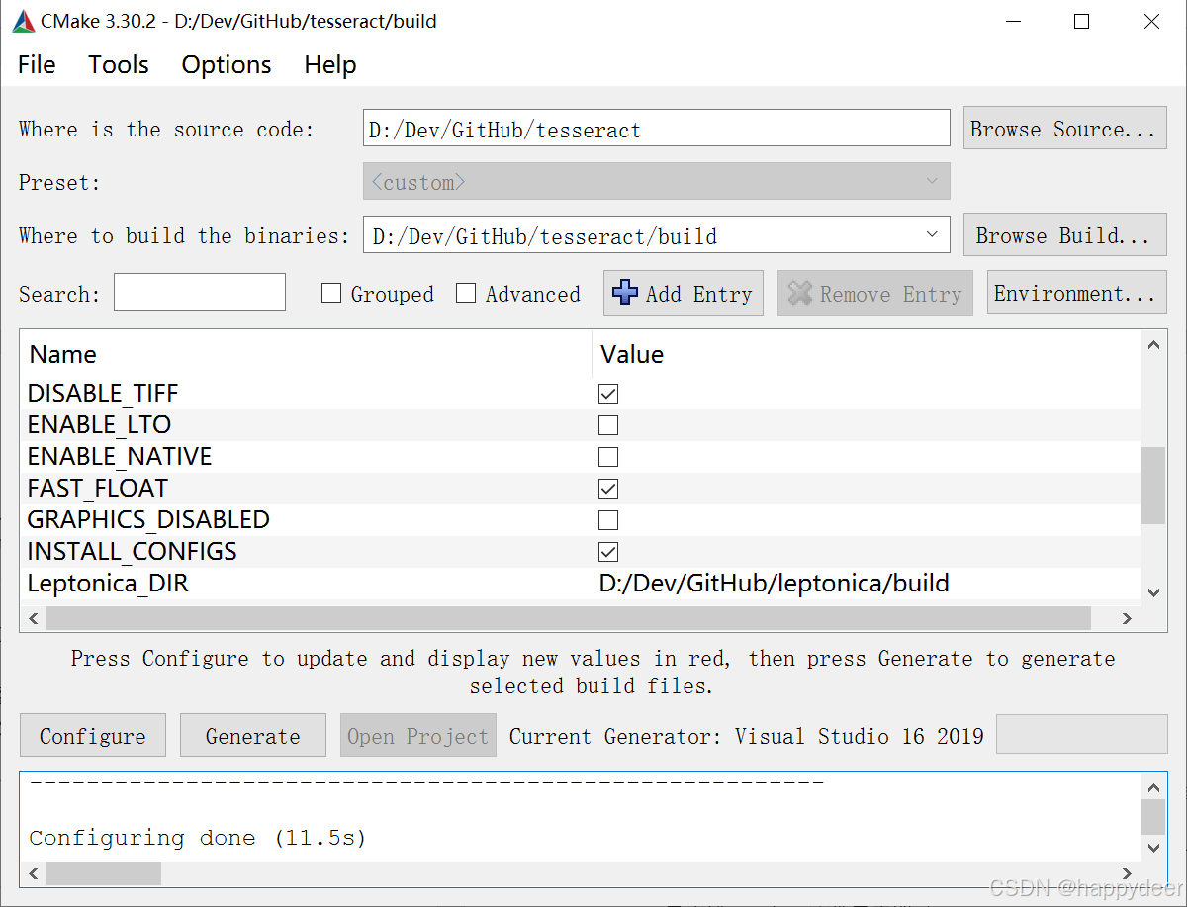Click the Open Project button

pyautogui.click(x=417, y=735)
